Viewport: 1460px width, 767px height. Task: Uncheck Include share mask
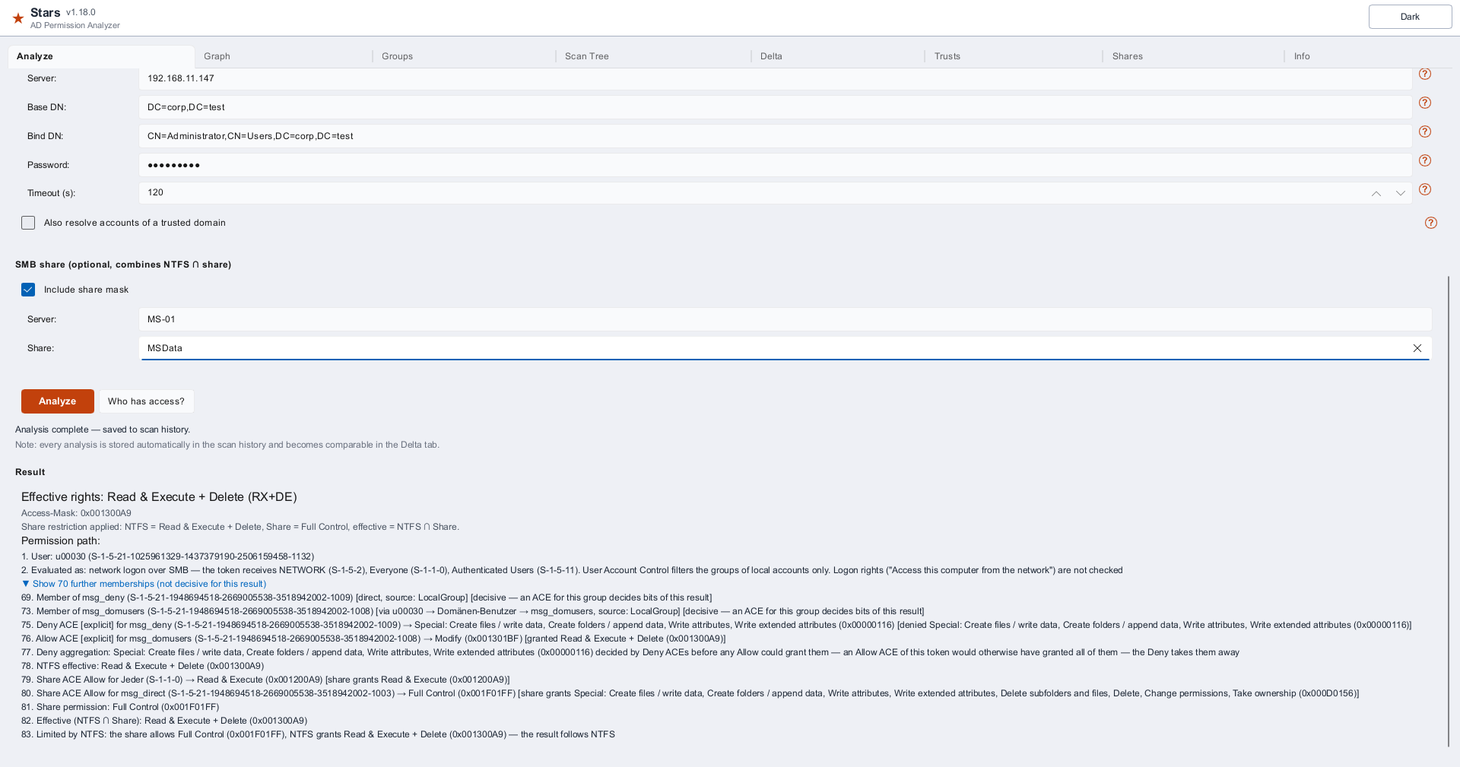coord(28,290)
